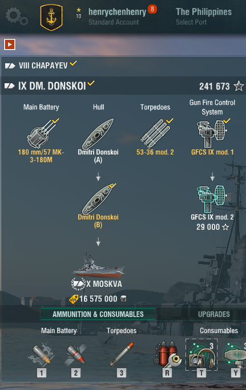Switch to Ammunition & Consumables tab

[98, 314]
